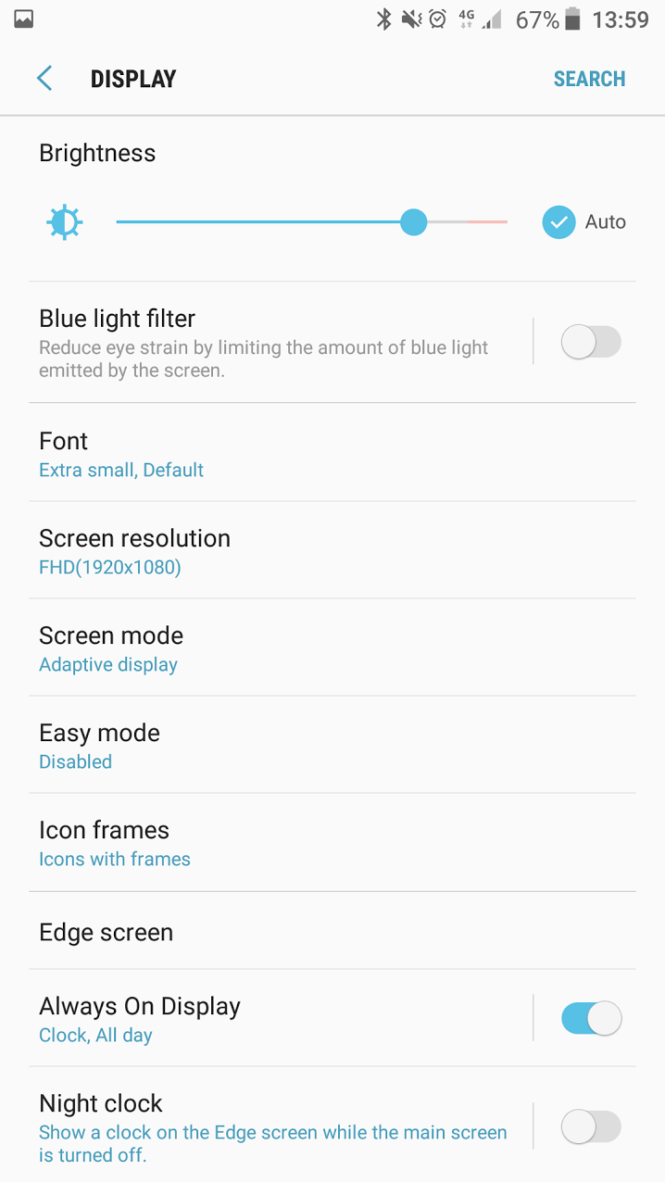The height and width of the screenshot is (1182, 665).
Task: Toggle the Night clock switch
Action: pyautogui.click(x=591, y=1126)
